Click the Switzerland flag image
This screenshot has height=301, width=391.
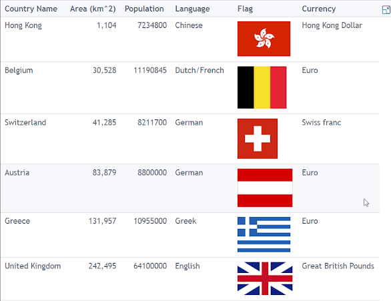tap(258, 139)
